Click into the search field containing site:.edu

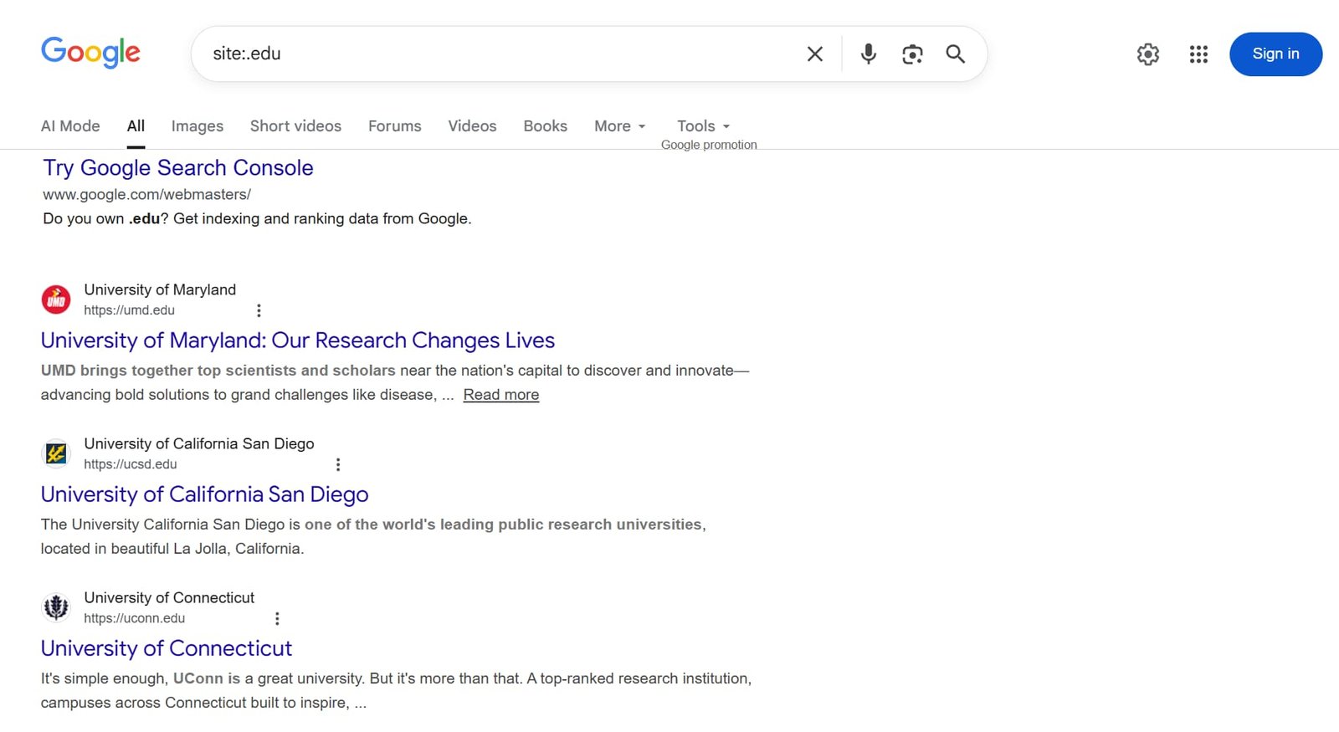(x=502, y=54)
